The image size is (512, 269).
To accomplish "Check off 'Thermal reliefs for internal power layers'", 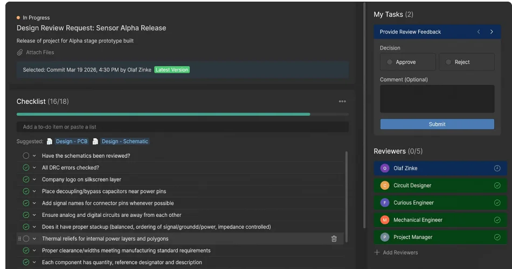I will tap(26, 239).
